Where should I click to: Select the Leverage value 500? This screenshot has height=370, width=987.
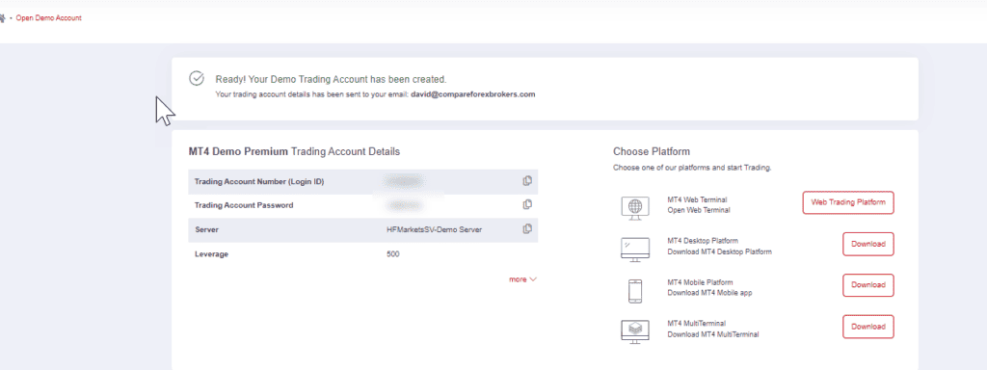393,254
